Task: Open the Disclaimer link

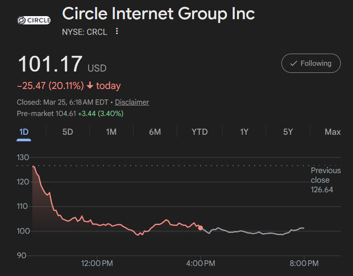Action: [132, 102]
